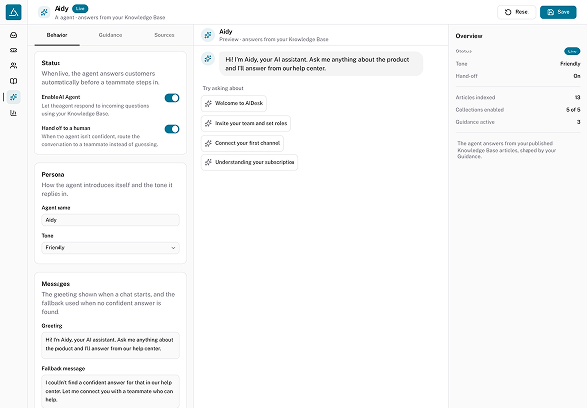Click the Welcome to AIDesk suggestion

pos(234,103)
